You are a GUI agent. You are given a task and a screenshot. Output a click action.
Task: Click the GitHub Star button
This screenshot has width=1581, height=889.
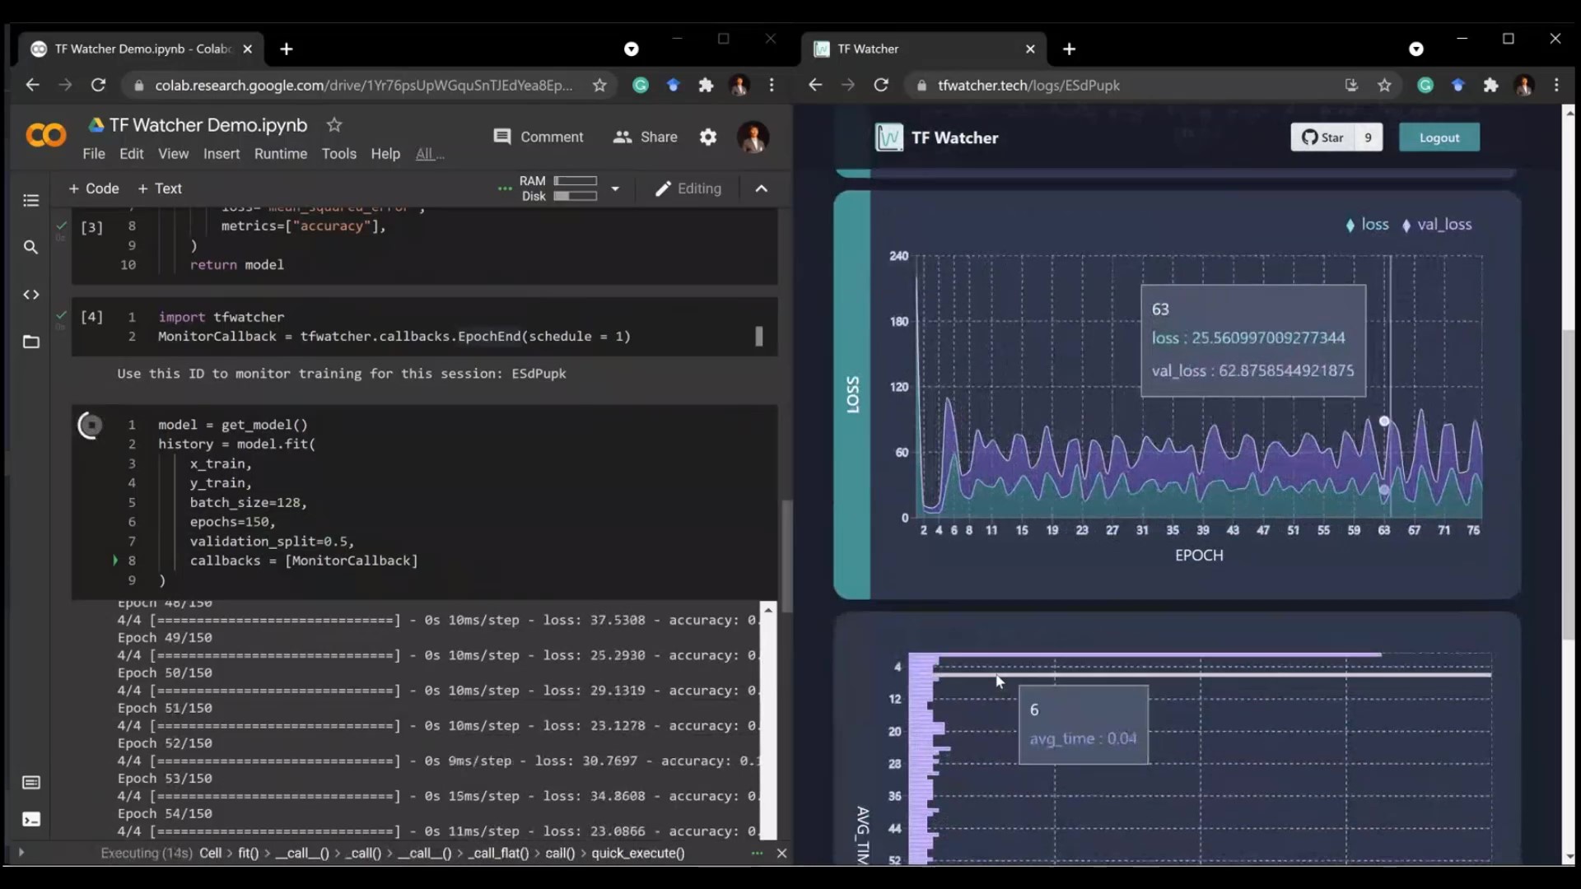1323,137
